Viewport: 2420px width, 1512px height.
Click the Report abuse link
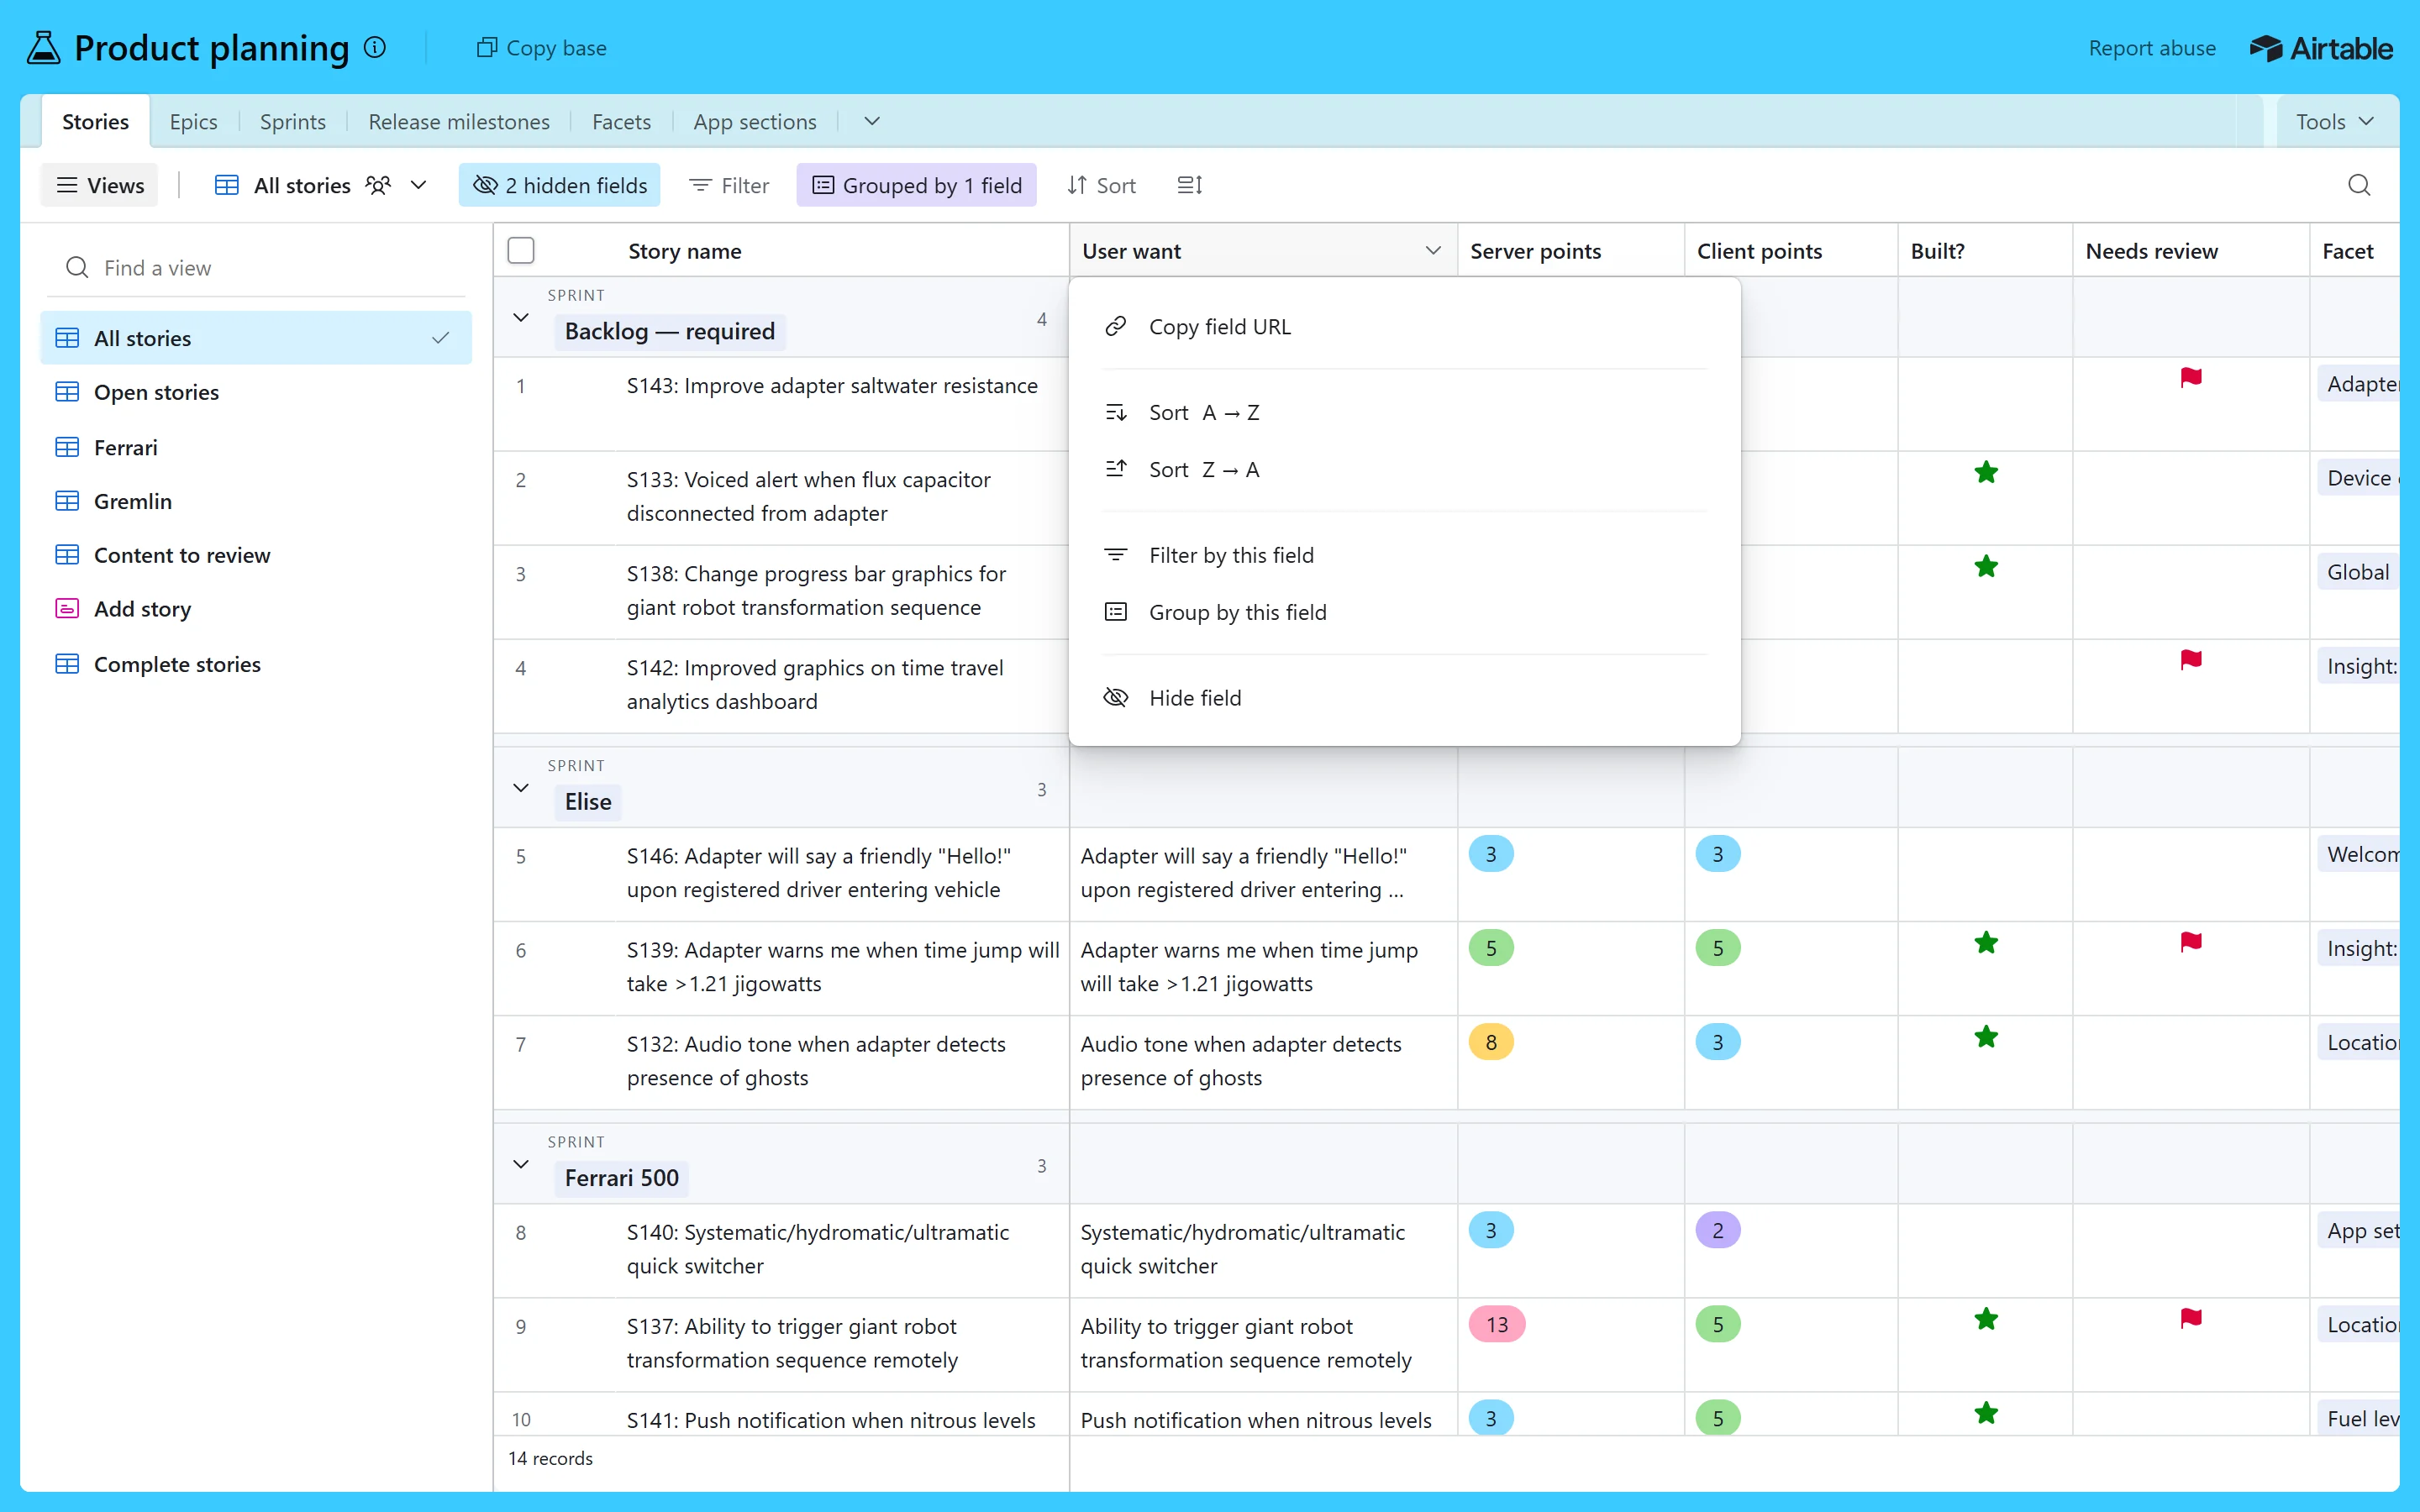(x=2152, y=48)
